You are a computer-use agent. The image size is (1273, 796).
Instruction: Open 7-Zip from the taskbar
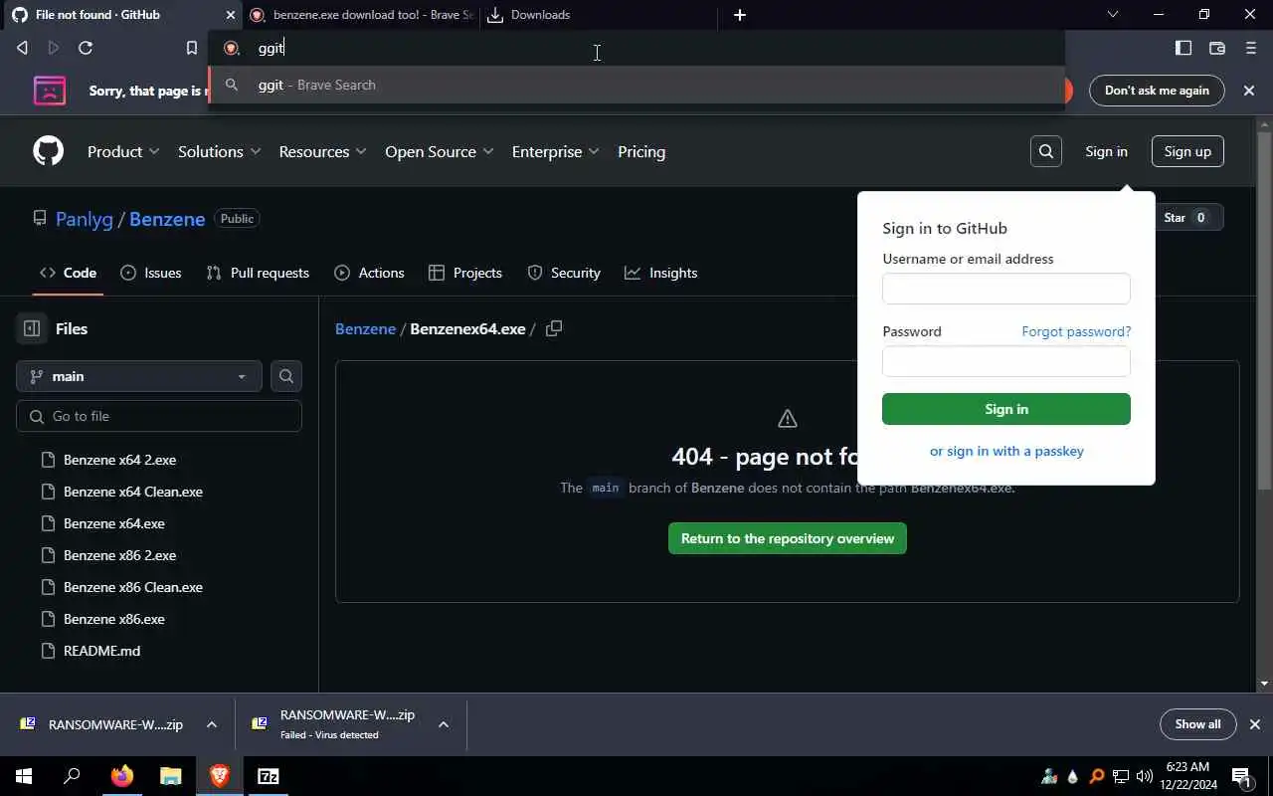click(x=269, y=776)
